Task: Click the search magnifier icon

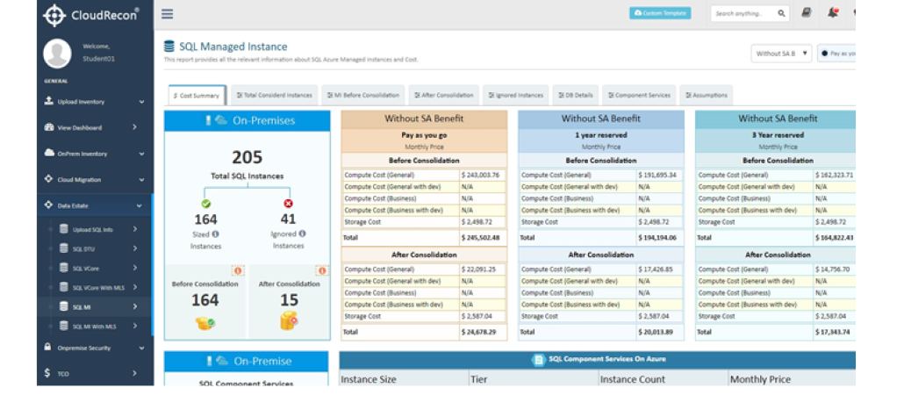Action: (781, 13)
